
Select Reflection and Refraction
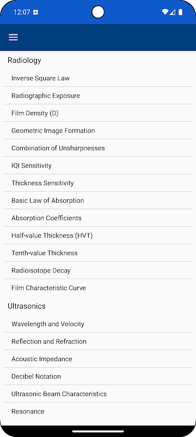click(98, 341)
